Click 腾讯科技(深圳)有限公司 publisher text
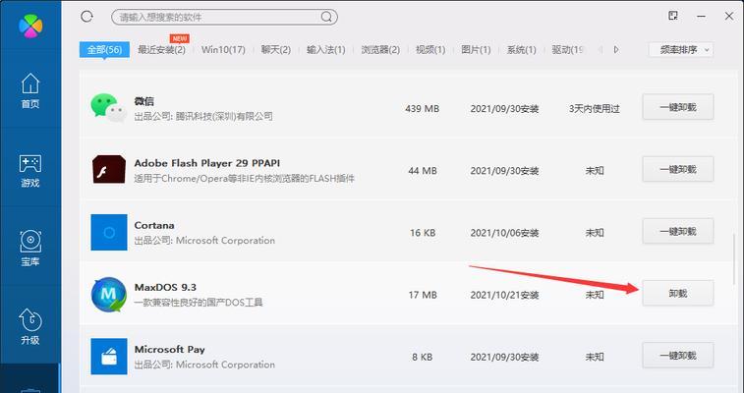Image resolution: width=744 pixels, height=393 pixels. tap(224, 116)
